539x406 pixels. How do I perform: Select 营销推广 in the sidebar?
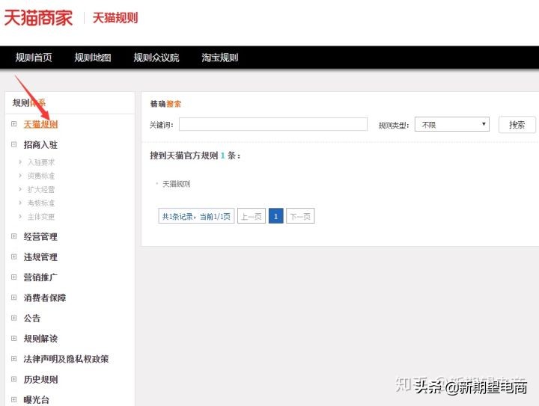point(40,277)
